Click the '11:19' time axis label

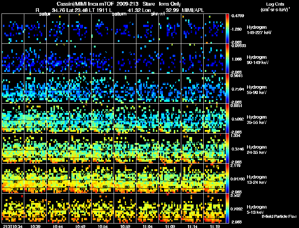pyautogui.click(x=215, y=226)
